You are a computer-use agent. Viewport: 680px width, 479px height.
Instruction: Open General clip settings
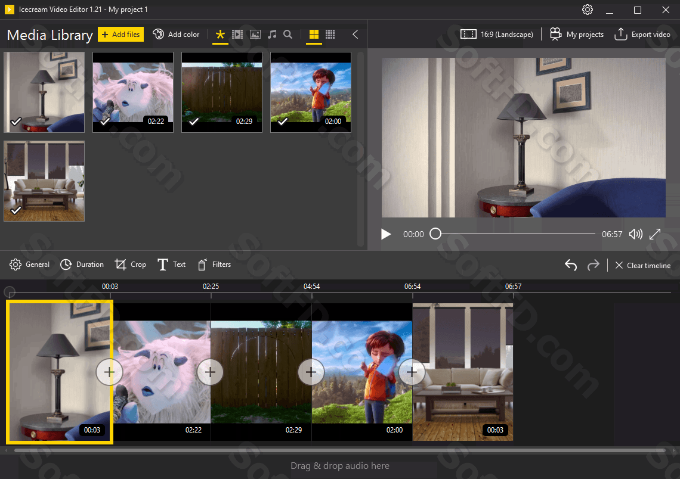tap(29, 265)
